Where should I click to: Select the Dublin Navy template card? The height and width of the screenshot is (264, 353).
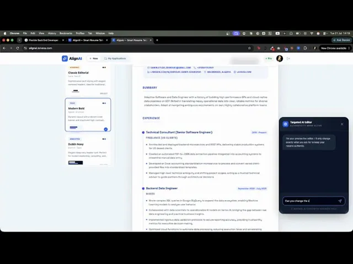click(x=88, y=150)
